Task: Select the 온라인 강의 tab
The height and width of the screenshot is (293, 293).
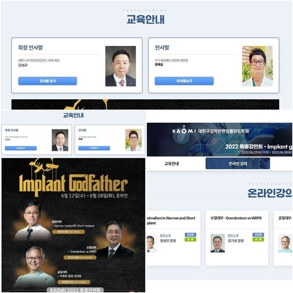Action: [238, 164]
